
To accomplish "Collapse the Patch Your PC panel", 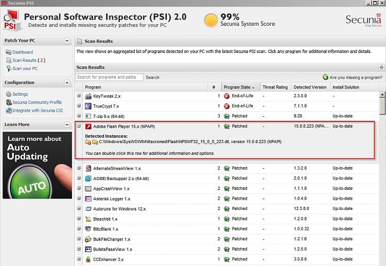I will [x=67, y=41].
